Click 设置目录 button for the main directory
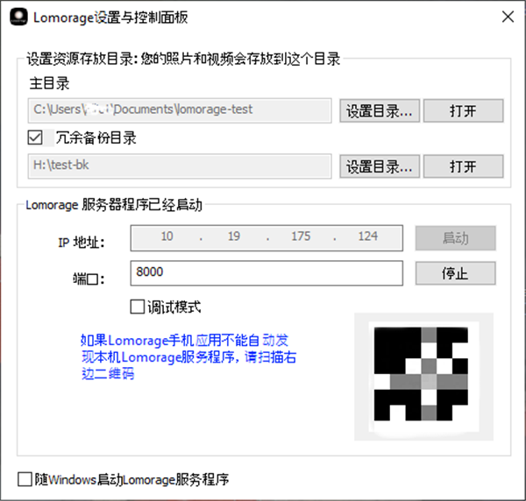Image resolution: width=526 pixels, height=501 pixels. point(380,110)
